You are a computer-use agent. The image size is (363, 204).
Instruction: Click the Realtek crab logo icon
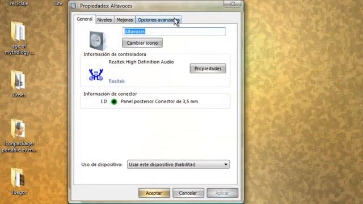coord(96,75)
